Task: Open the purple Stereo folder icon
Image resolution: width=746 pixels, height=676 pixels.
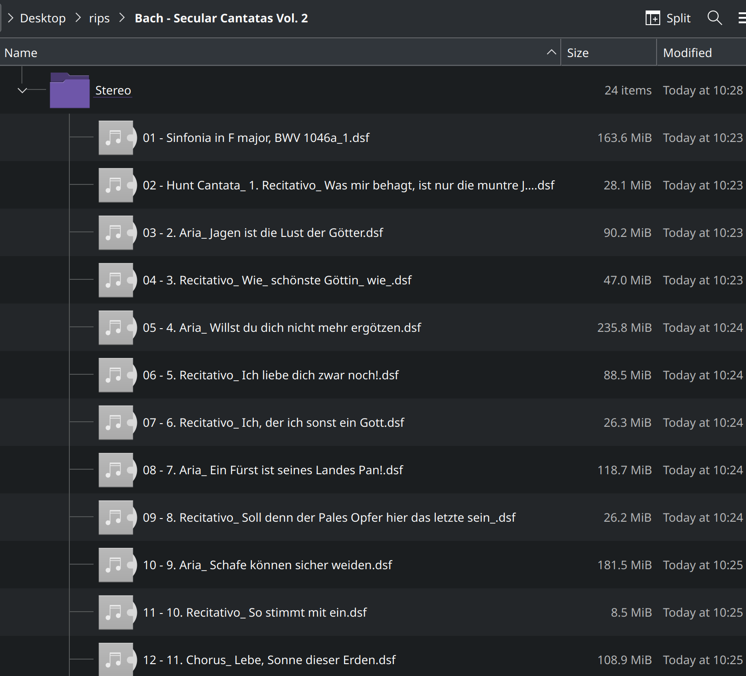Action: 69,90
